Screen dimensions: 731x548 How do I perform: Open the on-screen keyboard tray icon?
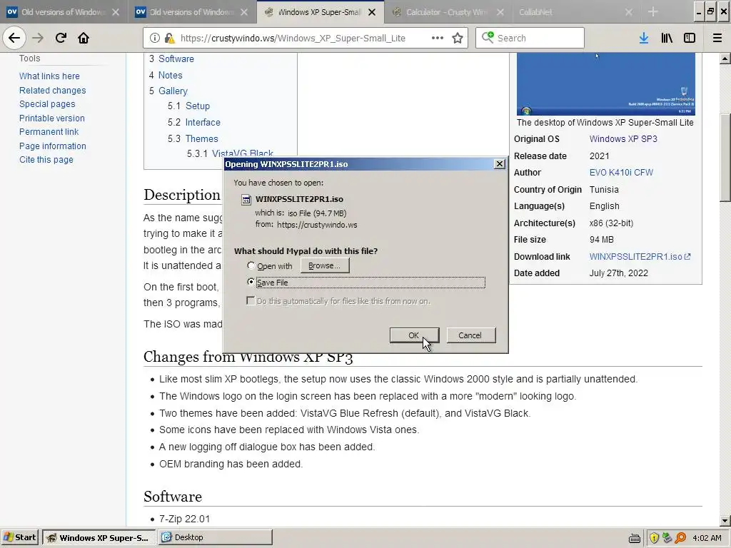635,538
